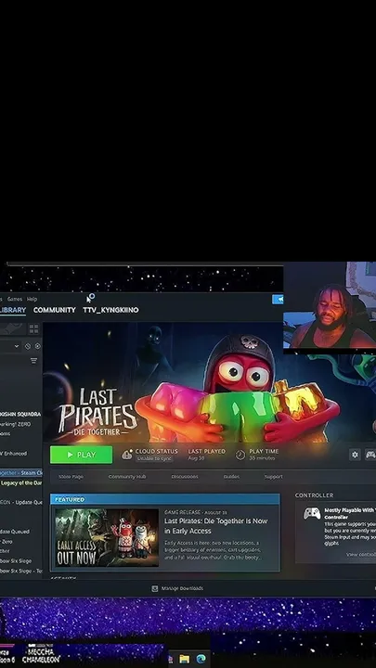Click the 'View controller' link in Controller panel
The image size is (376, 668).
pos(361,555)
